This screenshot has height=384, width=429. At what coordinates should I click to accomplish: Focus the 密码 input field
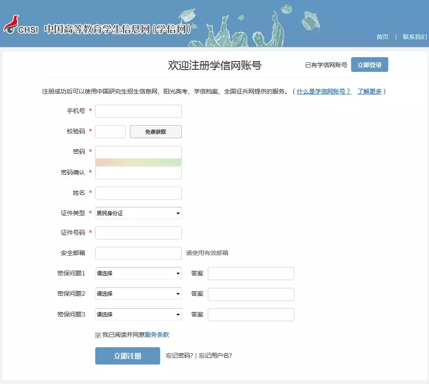tap(139, 152)
